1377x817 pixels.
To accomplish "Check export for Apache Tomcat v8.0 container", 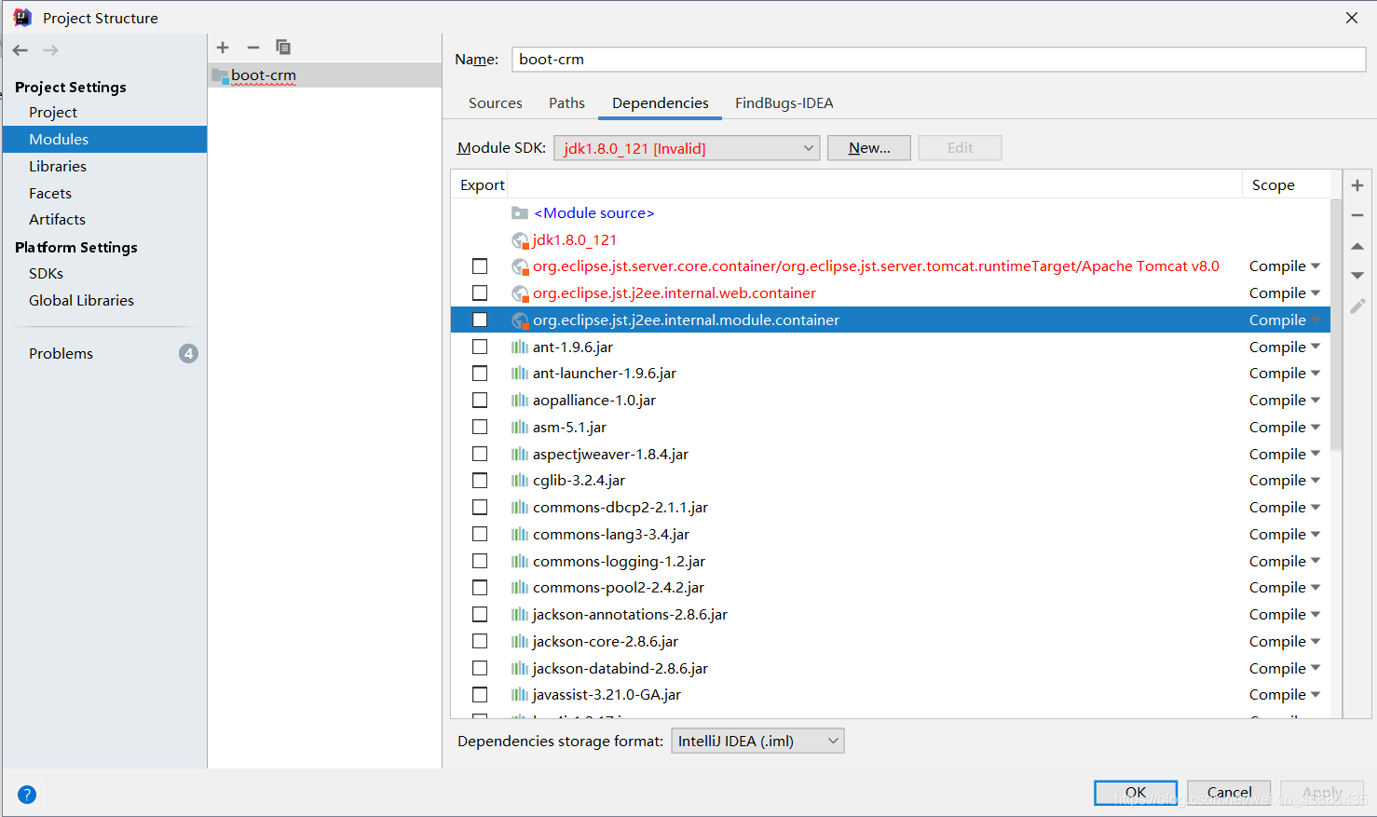I will (480, 266).
